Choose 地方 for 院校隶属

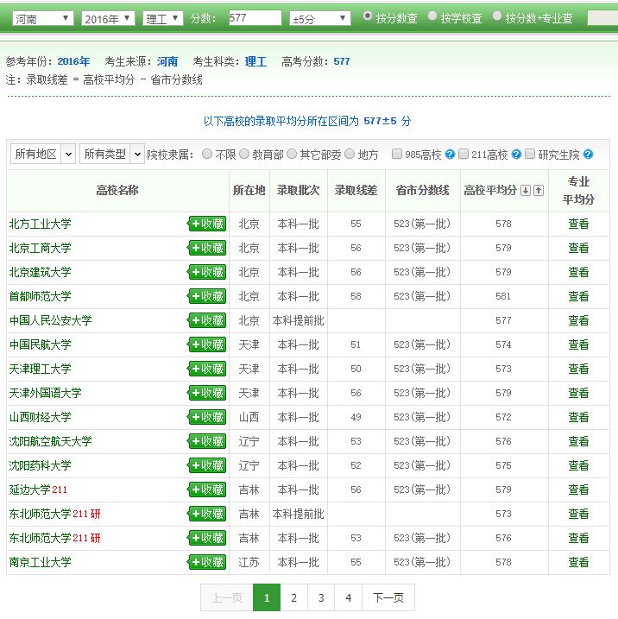[x=350, y=154]
